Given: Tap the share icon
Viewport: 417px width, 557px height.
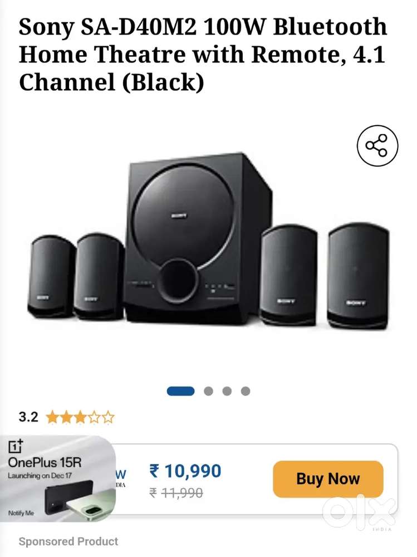Looking at the screenshot, I should point(377,145).
